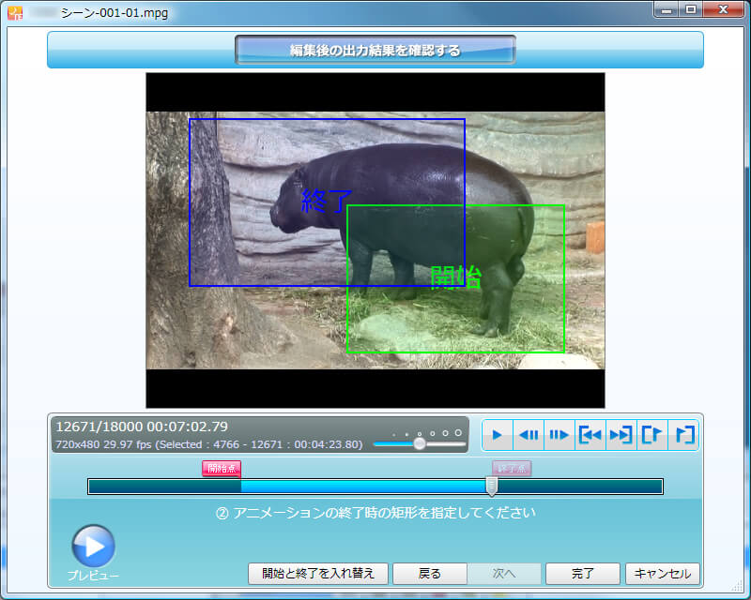
Task: Go back with the 戻る button
Action: 429,574
